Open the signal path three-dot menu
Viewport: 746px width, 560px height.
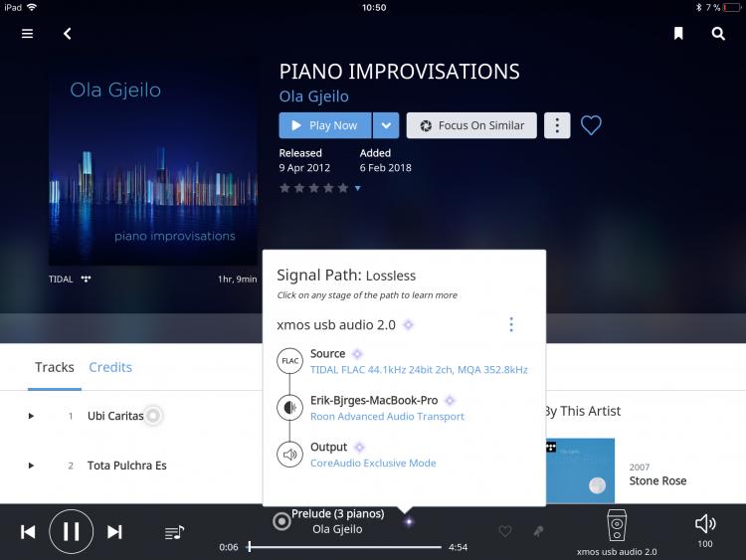511,324
